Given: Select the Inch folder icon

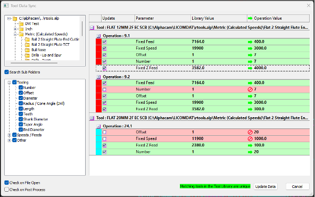Looking at the screenshot, I should pyautogui.click(x=21, y=29).
